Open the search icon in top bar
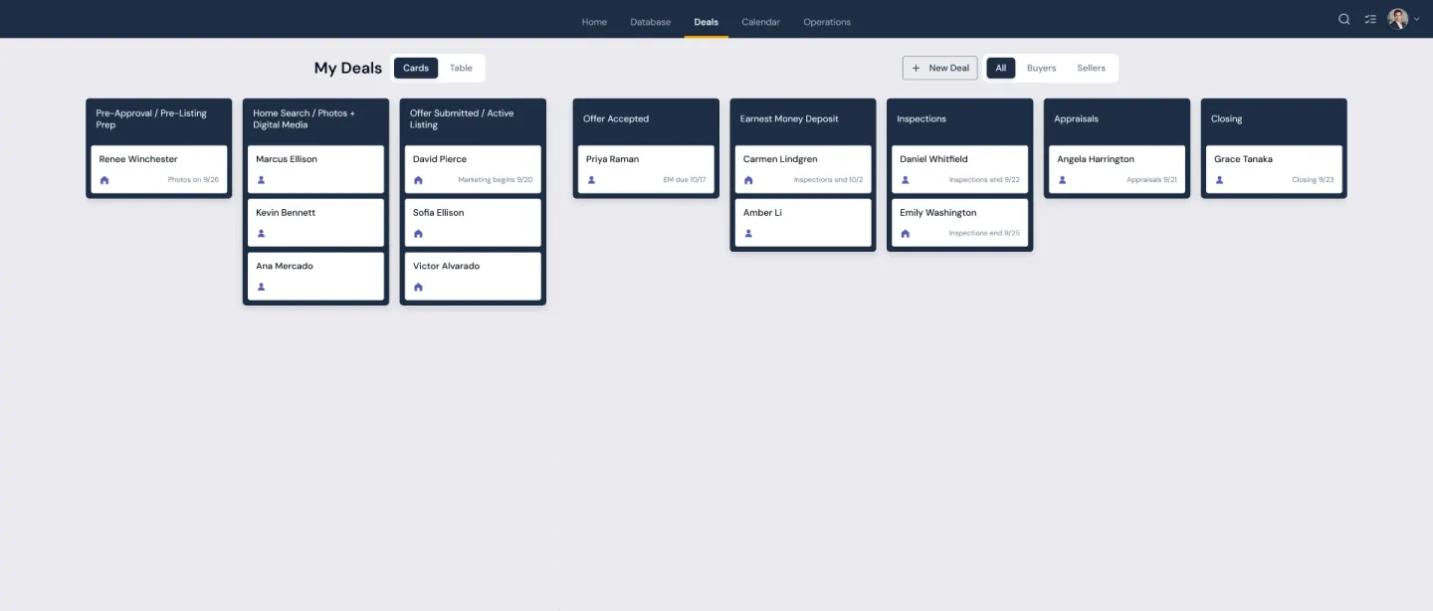This screenshot has width=1433, height=611. coord(1344,19)
